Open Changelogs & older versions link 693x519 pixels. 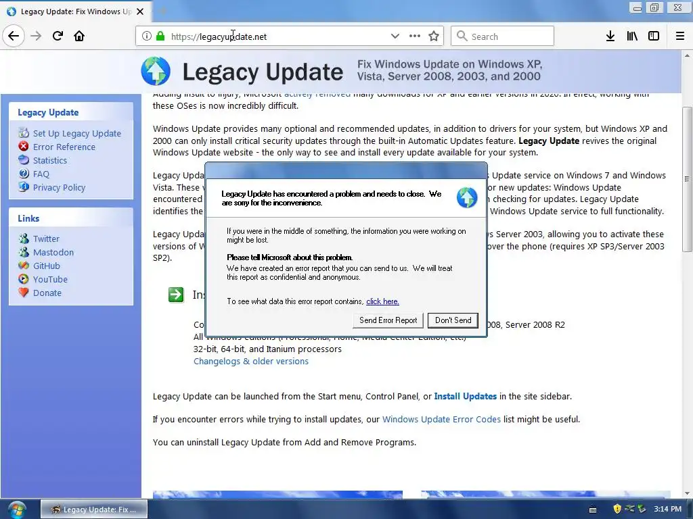click(x=251, y=361)
